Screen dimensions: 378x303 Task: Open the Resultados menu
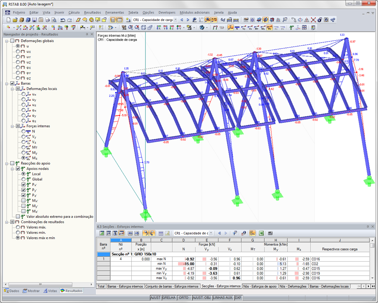pos(93,12)
